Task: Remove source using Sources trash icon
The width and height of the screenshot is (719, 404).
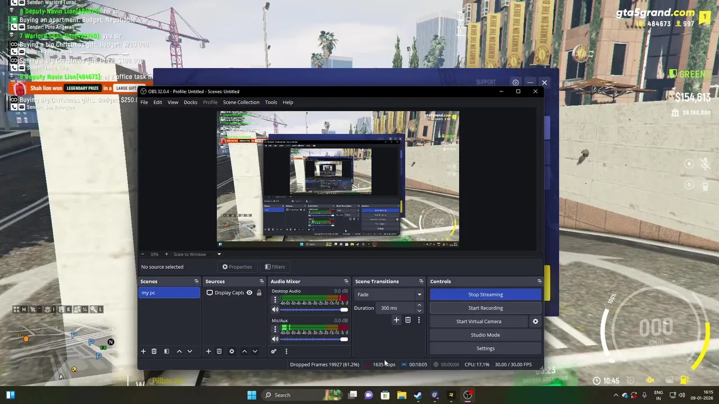Action: pos(219,351)
